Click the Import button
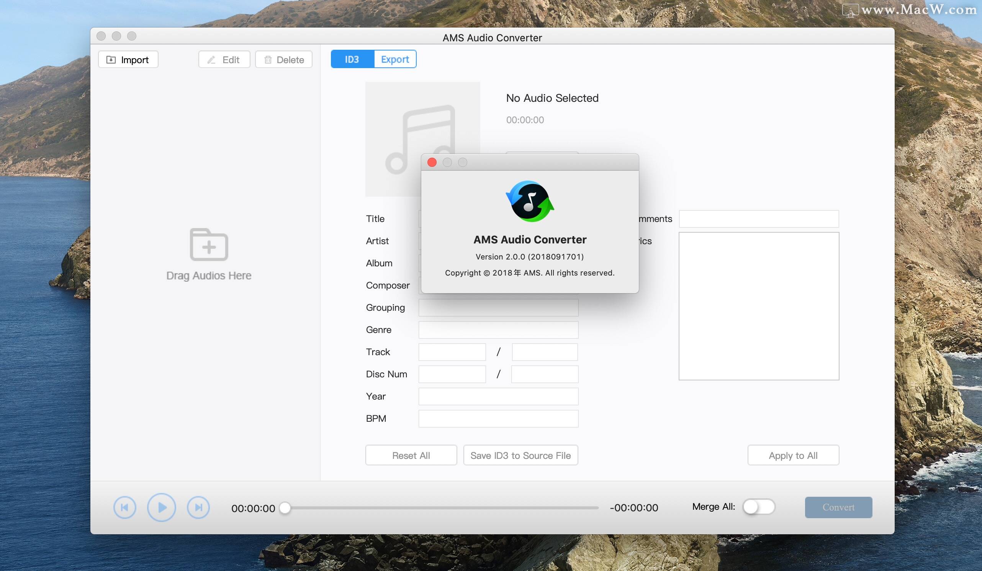Viewport: 982px width, 571px height. click(128, 60)
